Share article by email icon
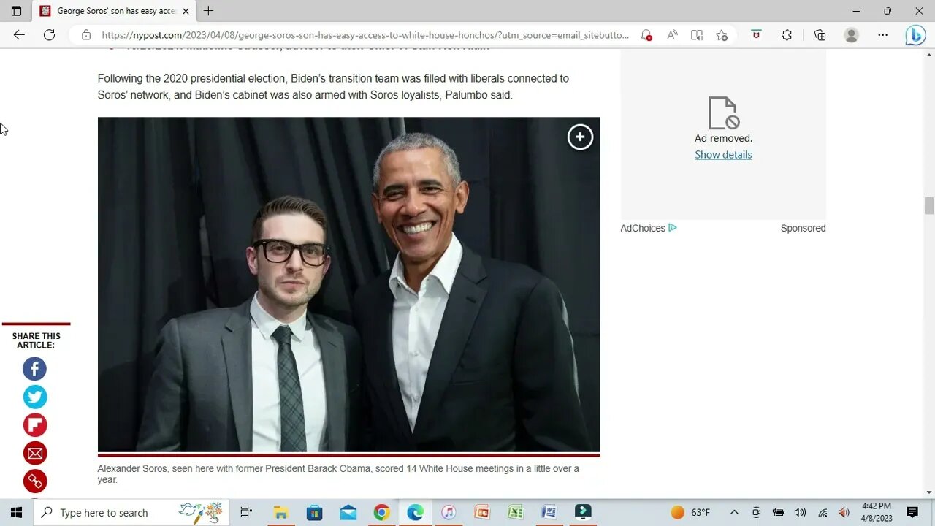Viewport: 935px width, 526px height. pyautogui.click(x=34, y=453)
